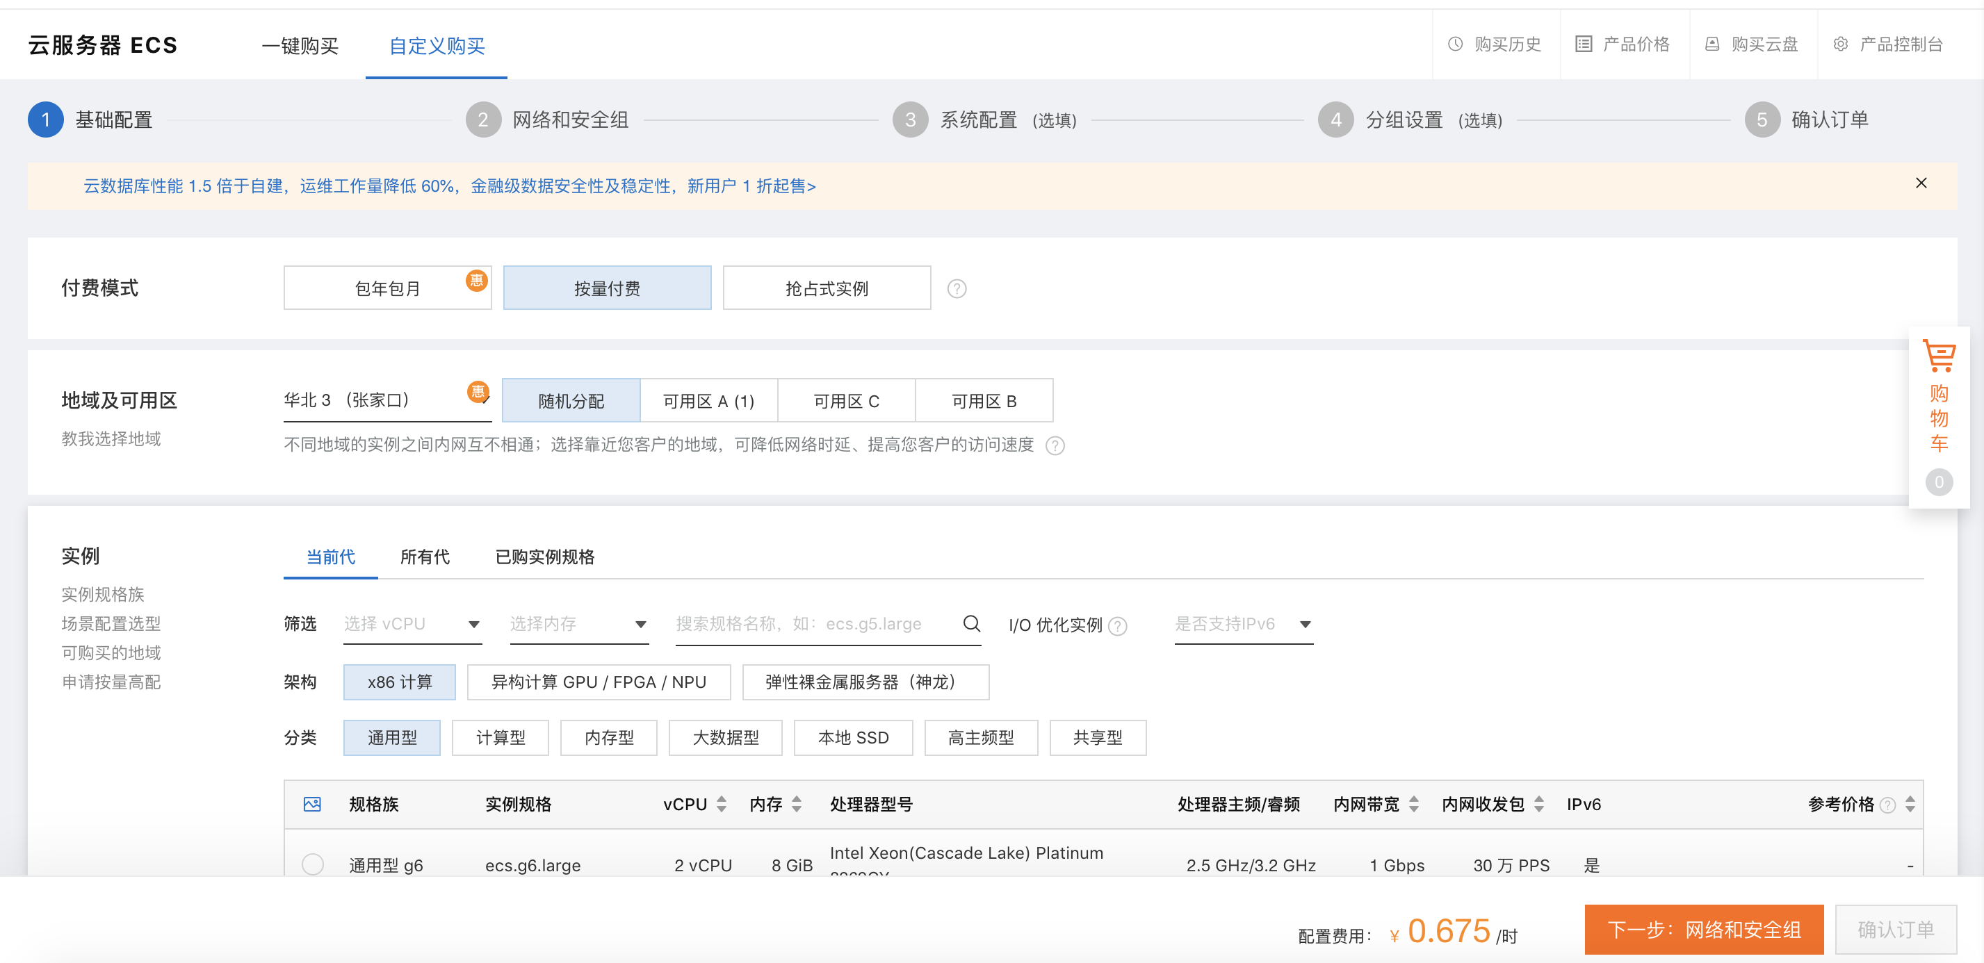This screenshot has height=963, width=1984.
Task: Click the buy cloud disk icon
Action: [x=1711, y=44]
